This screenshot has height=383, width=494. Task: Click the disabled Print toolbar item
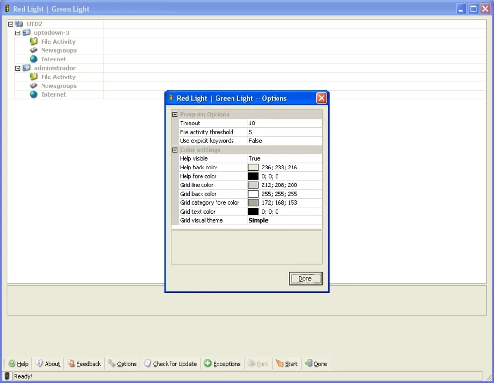[x=258, y=364]
